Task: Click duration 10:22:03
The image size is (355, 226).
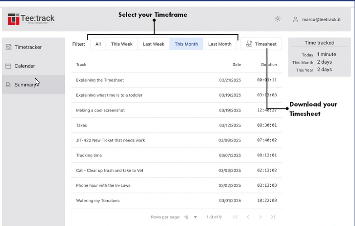Action: tap(267, 200)
